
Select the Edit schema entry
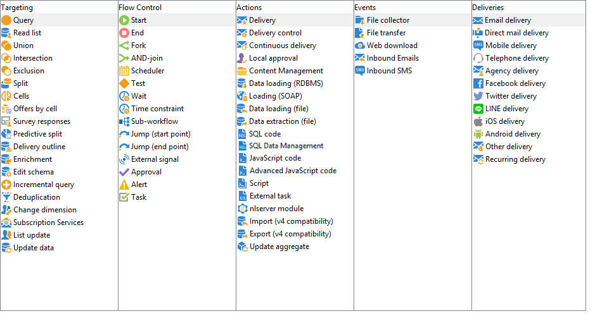tap(34, 172)
